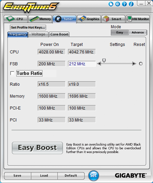Click the Default button
Viewport: 153px width, 183px height.
[71, 176]
